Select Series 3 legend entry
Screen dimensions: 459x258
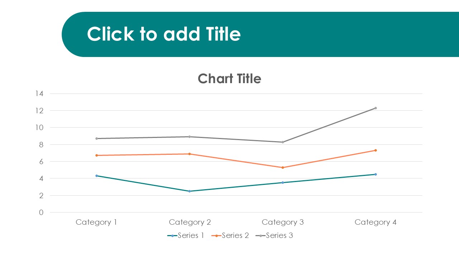pyautogui.click(x=274, y=235)
